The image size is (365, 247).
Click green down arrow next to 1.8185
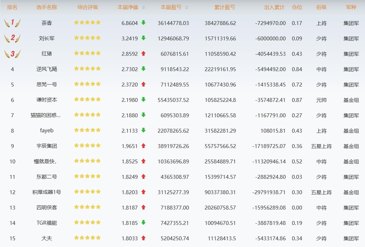pos(143,222)
